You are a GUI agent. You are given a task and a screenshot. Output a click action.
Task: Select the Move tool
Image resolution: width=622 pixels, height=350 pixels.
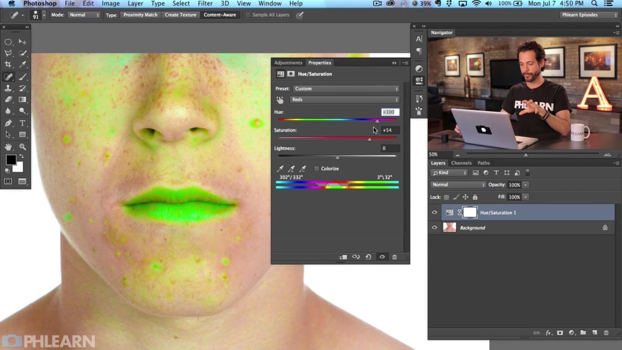tap(22, 42)
